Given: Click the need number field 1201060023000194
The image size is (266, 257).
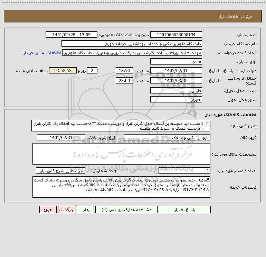Looking at the screenshot, I should (176, 34).
